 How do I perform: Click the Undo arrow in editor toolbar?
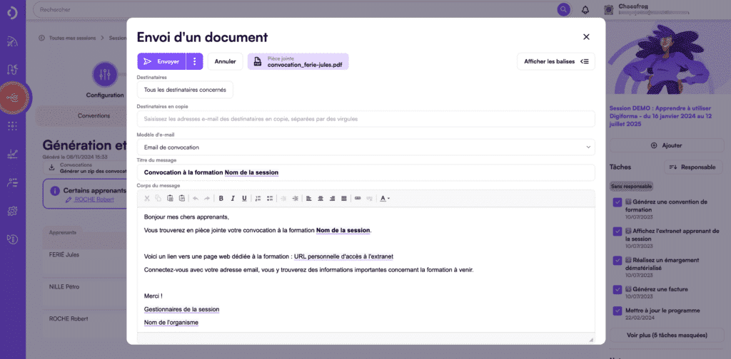point(196,199)
